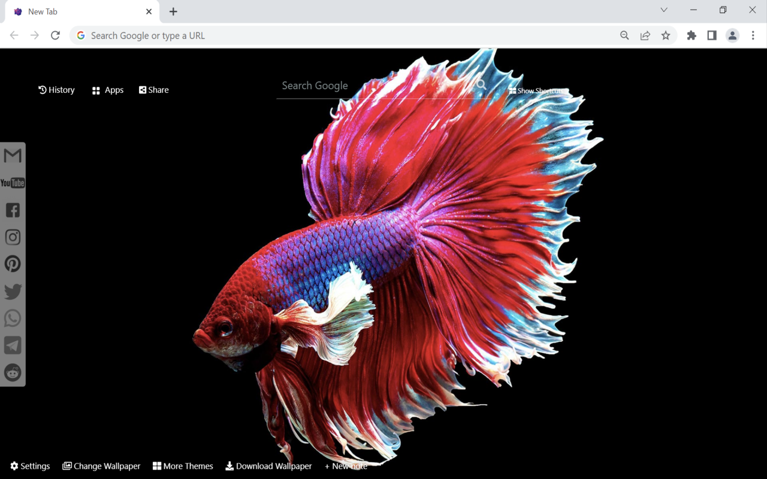Open the YouTube sidebar shortcut
The width and height of the screenshot is (767, 479).
(x=13, y=183)
